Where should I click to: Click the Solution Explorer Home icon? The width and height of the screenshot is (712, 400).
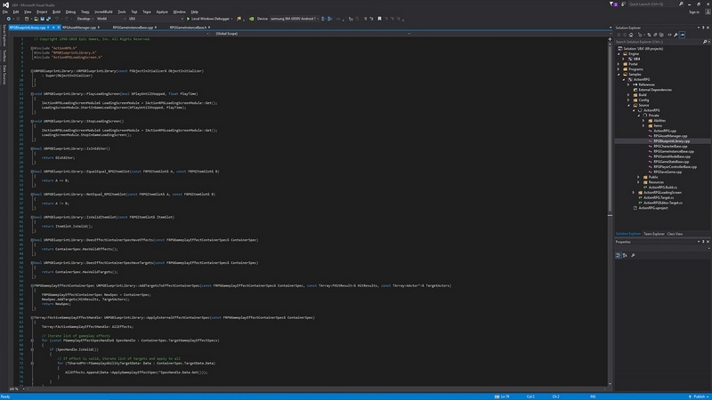click(x=629, y=35)
